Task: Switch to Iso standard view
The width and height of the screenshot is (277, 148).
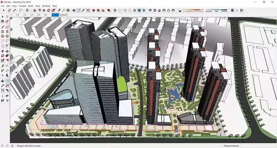Action: tap(150, 10)
